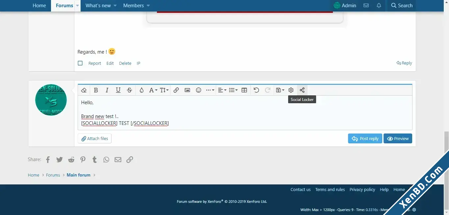
Task: Click inside the reply message text area
Action: 245,113
